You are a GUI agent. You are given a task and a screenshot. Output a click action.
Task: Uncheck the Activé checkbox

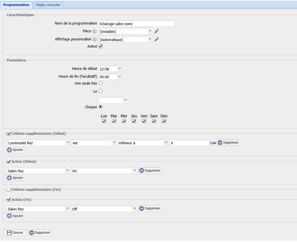tap(100, 46)
